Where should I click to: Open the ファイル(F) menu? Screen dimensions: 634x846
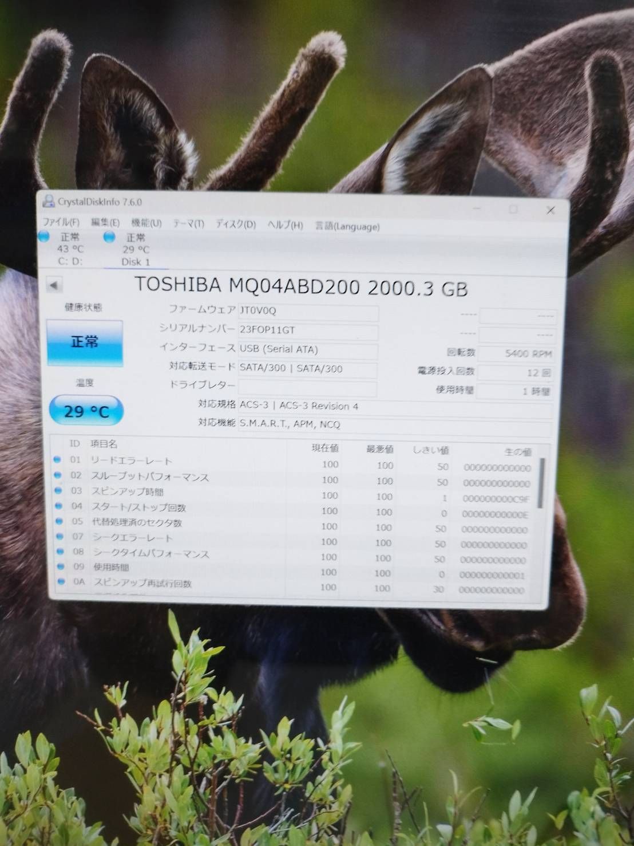click(61, 222)
